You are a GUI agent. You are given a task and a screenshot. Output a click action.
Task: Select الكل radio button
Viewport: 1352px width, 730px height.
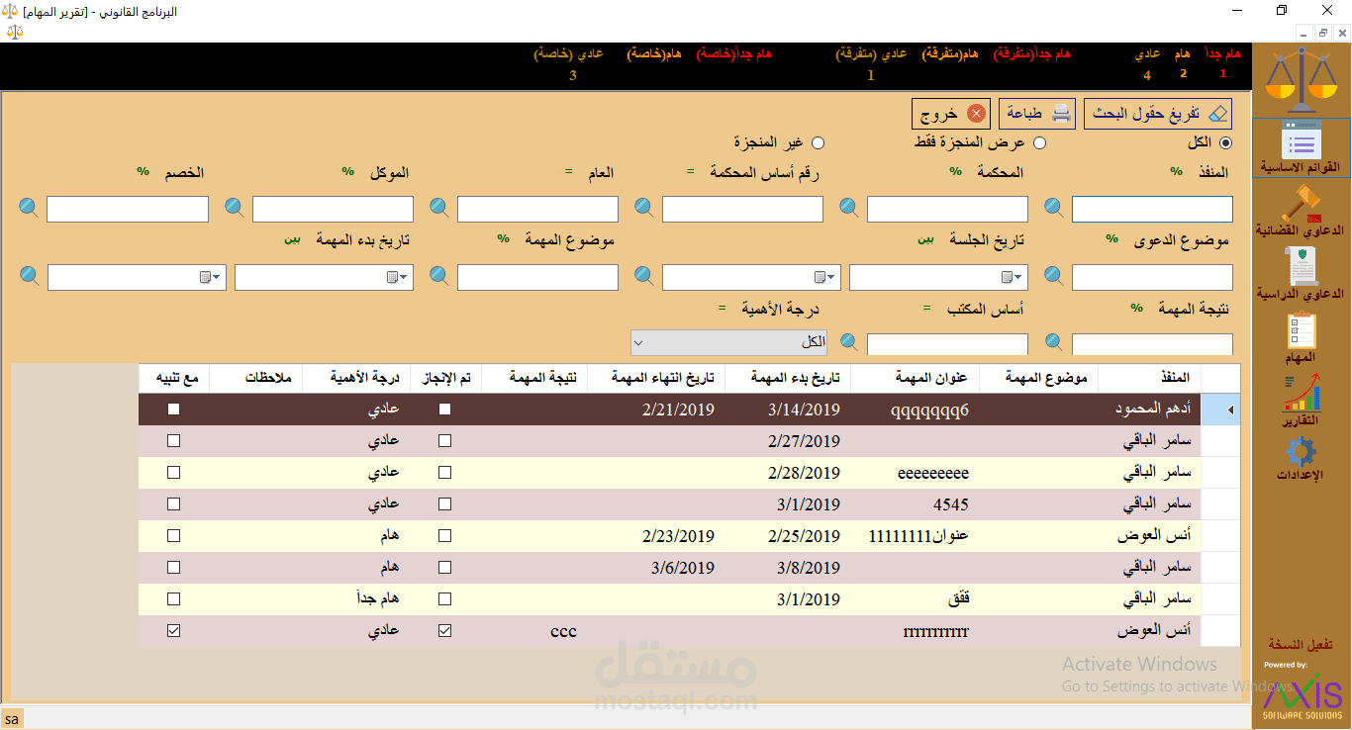pos(1226,143)
